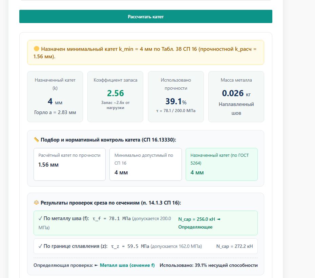Click the Коэффициент запаса label

[115, 80]
